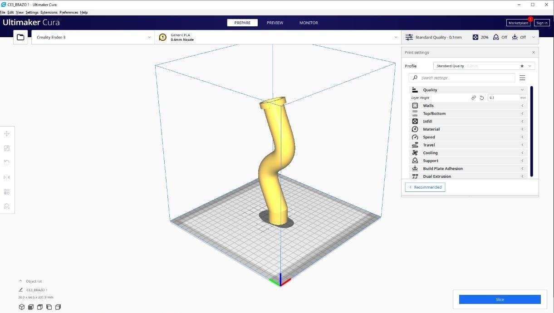Click the print settings sliders icon

[x=409, y=37]
